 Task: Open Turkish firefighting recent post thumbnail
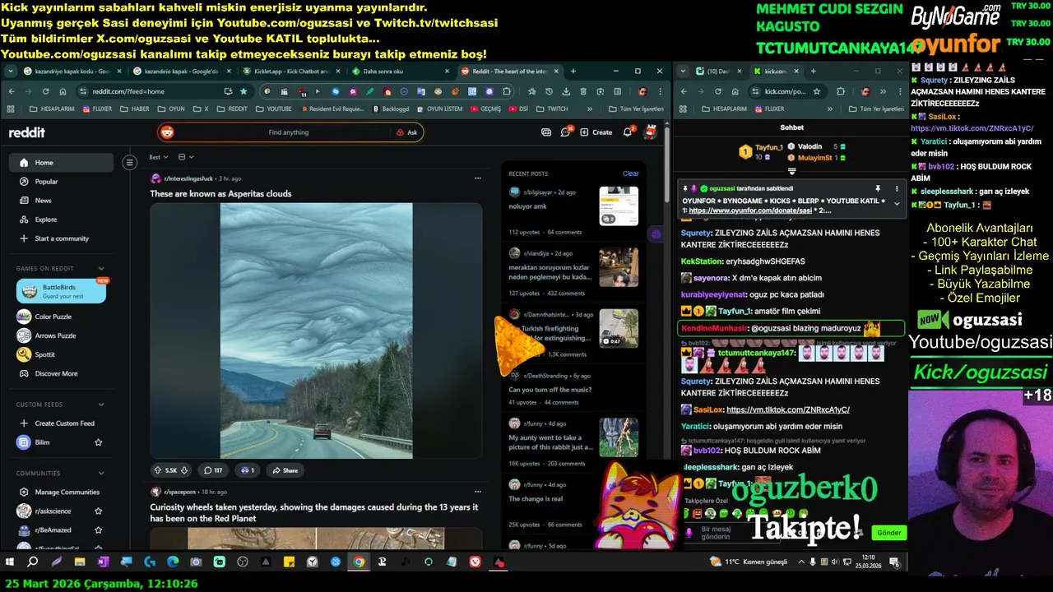tap(619, 328)
